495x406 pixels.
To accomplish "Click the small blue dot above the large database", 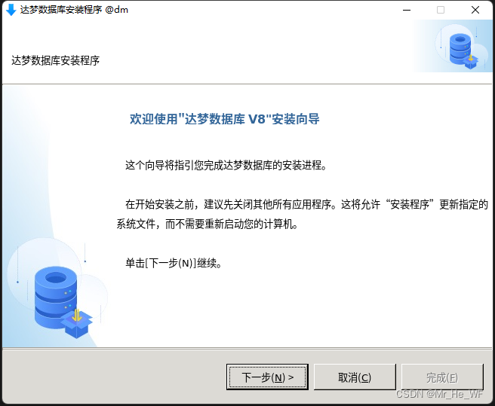I will pyautogui.click(x=85, y=261).
